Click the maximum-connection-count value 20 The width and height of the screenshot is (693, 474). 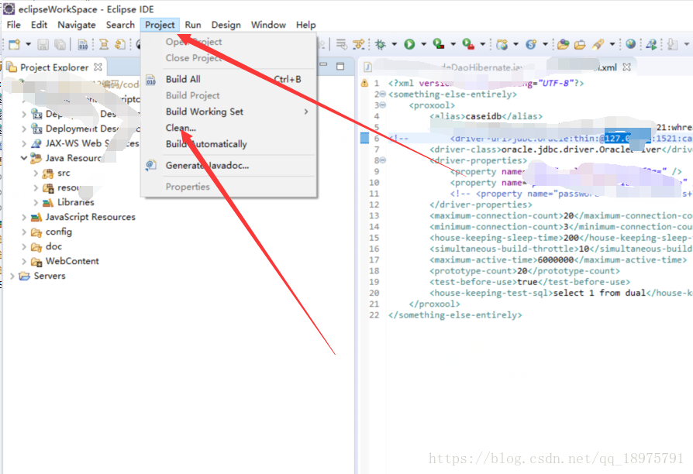click(568, 215)
